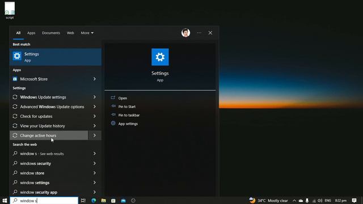Switch to the Web tab
The image size is (363, 204).
pos(70,33)
